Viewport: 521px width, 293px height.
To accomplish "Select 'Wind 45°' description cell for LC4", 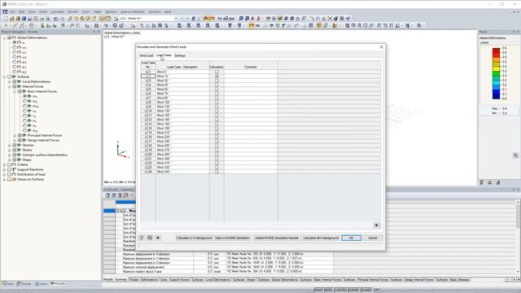I will (x=182, y=85).
